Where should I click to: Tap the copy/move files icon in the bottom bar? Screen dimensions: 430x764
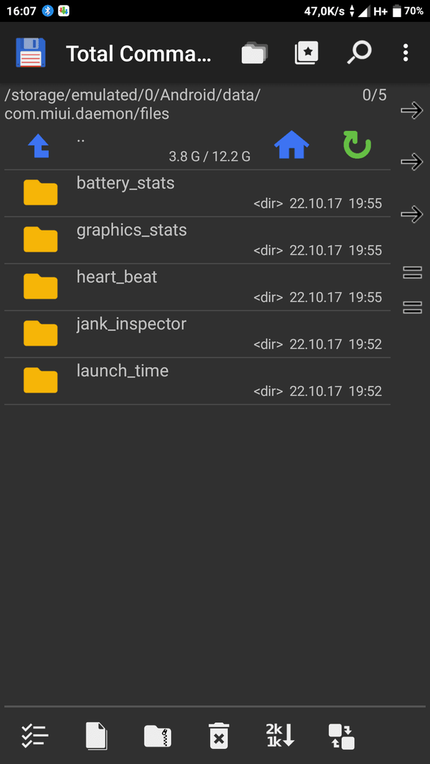96,736
